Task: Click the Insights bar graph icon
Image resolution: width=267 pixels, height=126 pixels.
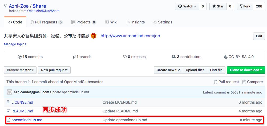Action: pos(128,22)
